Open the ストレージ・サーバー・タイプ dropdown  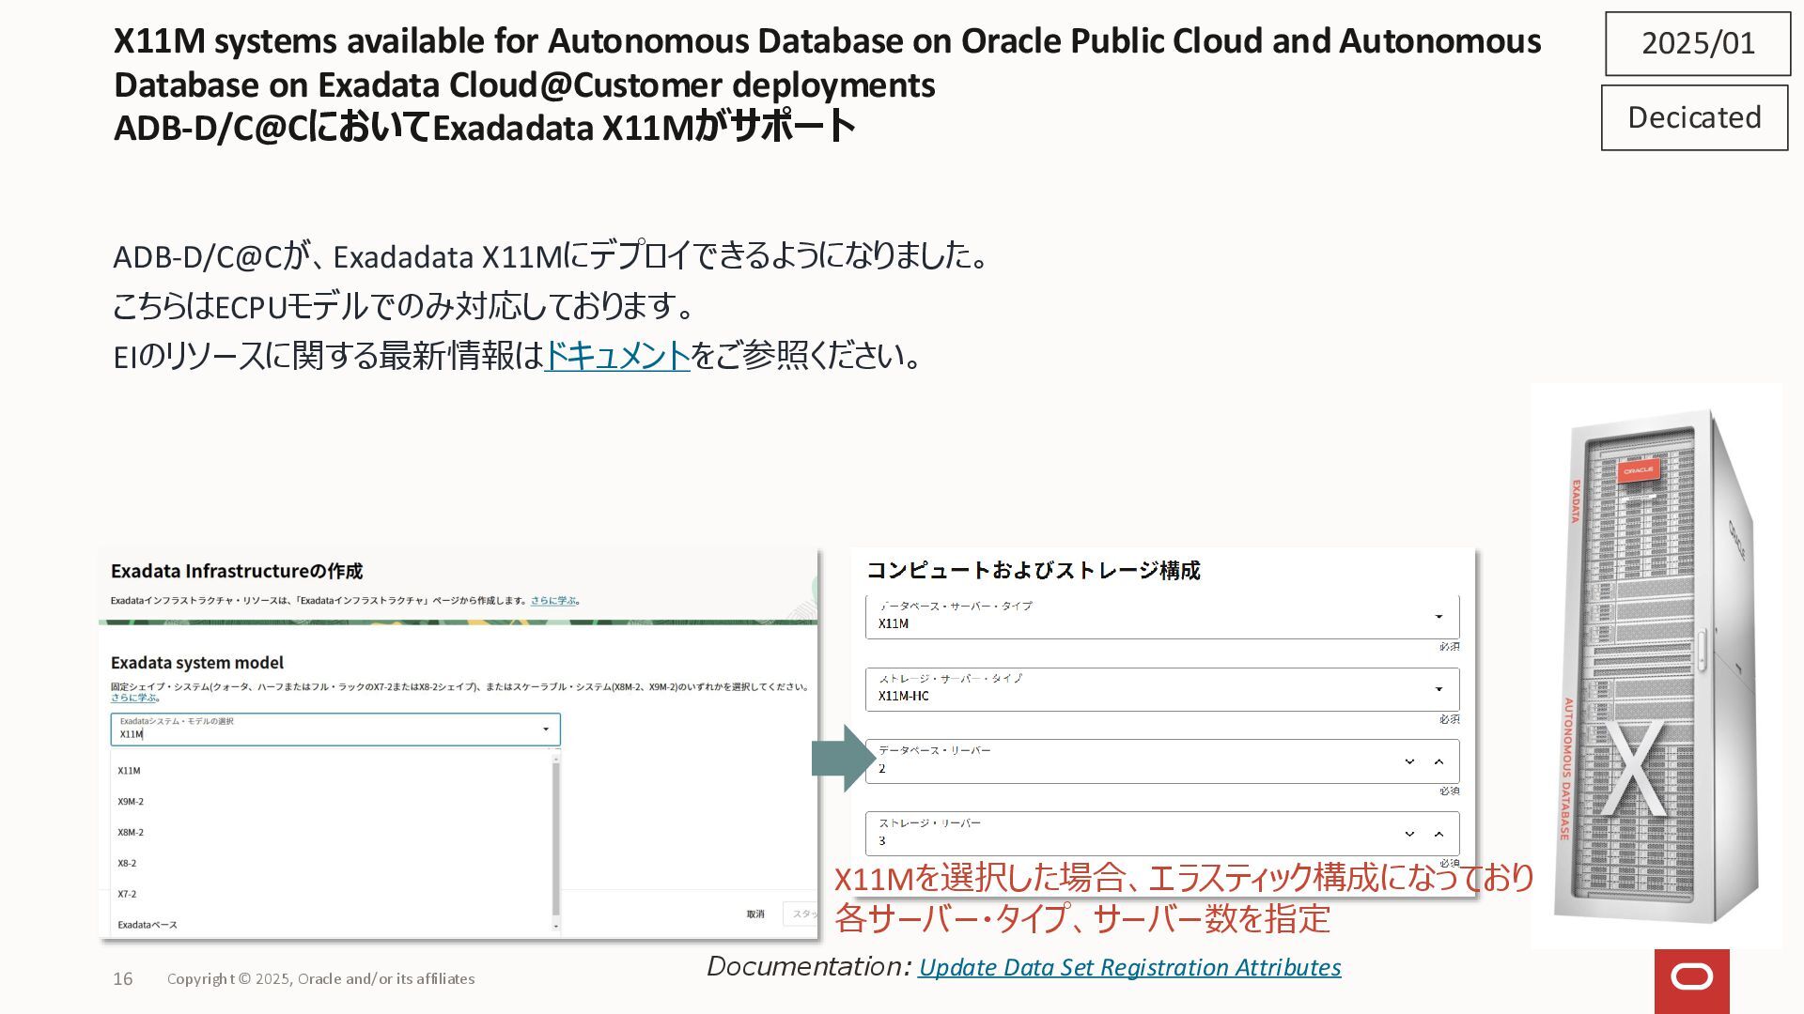point(1162,689)
